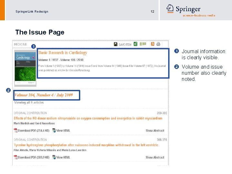
Task: Click the SpringerLink Redesign header text
Action: (32, 12)
